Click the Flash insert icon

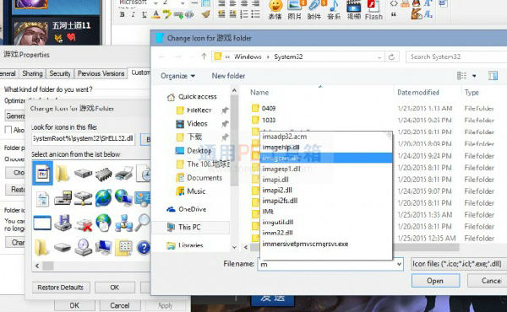point(373,9)
